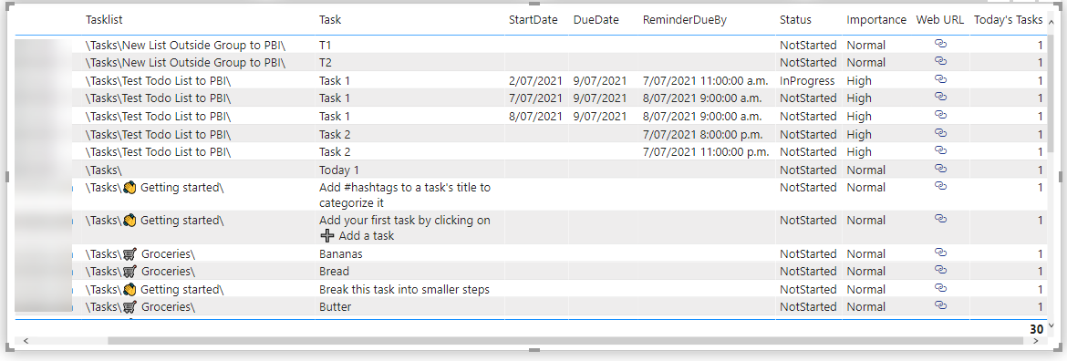This screenshot has width=1067, height=361.
Task: Open link icon for Add your first task row
Action: (x=941, y=218)
